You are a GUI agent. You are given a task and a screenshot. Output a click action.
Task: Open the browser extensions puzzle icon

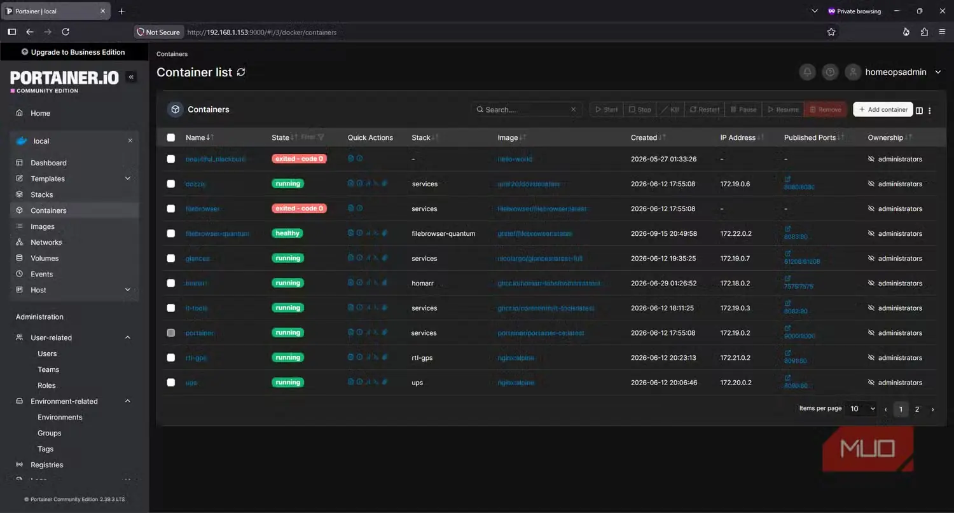pos(924,32)
